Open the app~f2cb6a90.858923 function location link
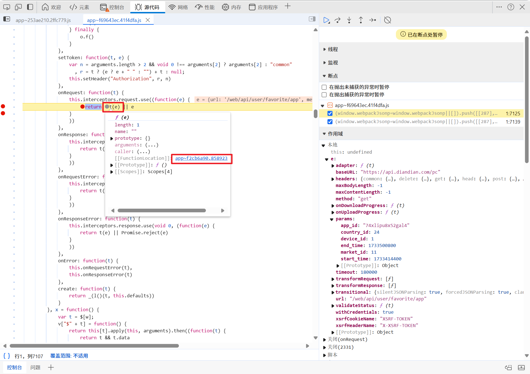 [201, 158]
